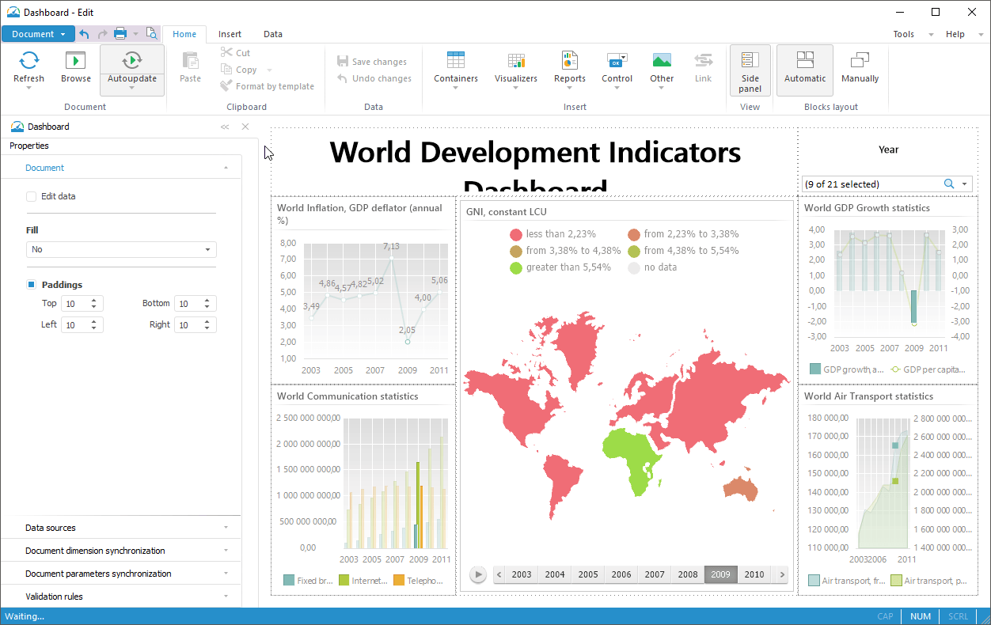This screenshot has height=625, width=991.
Task: Select Manually blocks layout icon
Action: point(860,61)
